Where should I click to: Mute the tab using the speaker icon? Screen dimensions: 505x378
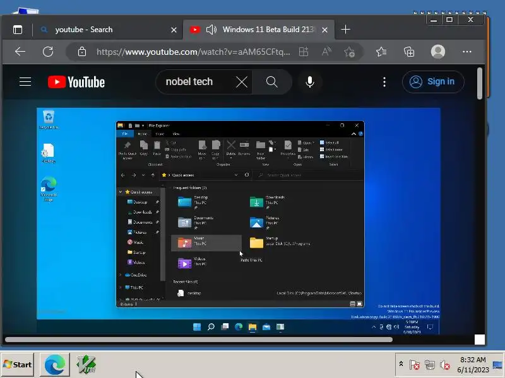click(x=211, y=30)
